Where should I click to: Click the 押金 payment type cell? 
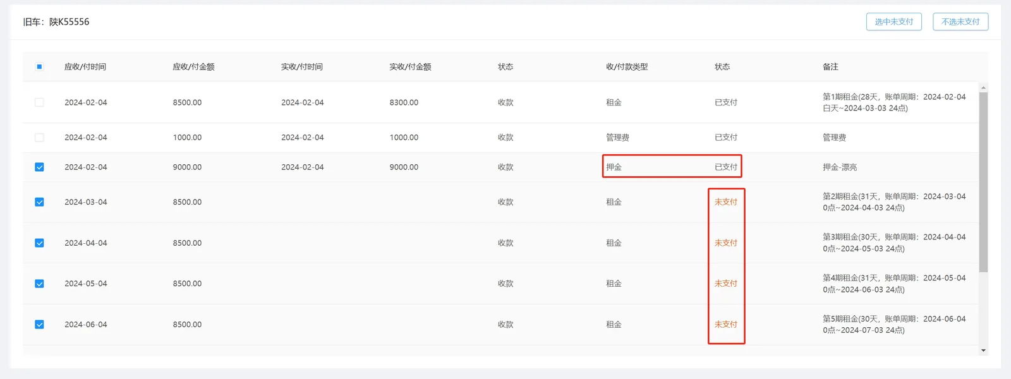point(614,167)
